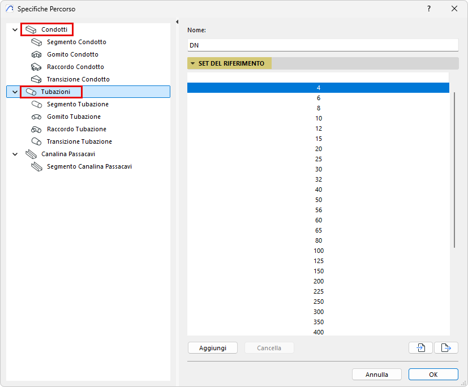The height and width of the screenshot is (387, 468).
Task: Select Gomito Tubazione tree item
Action: [x=74, y=117]
